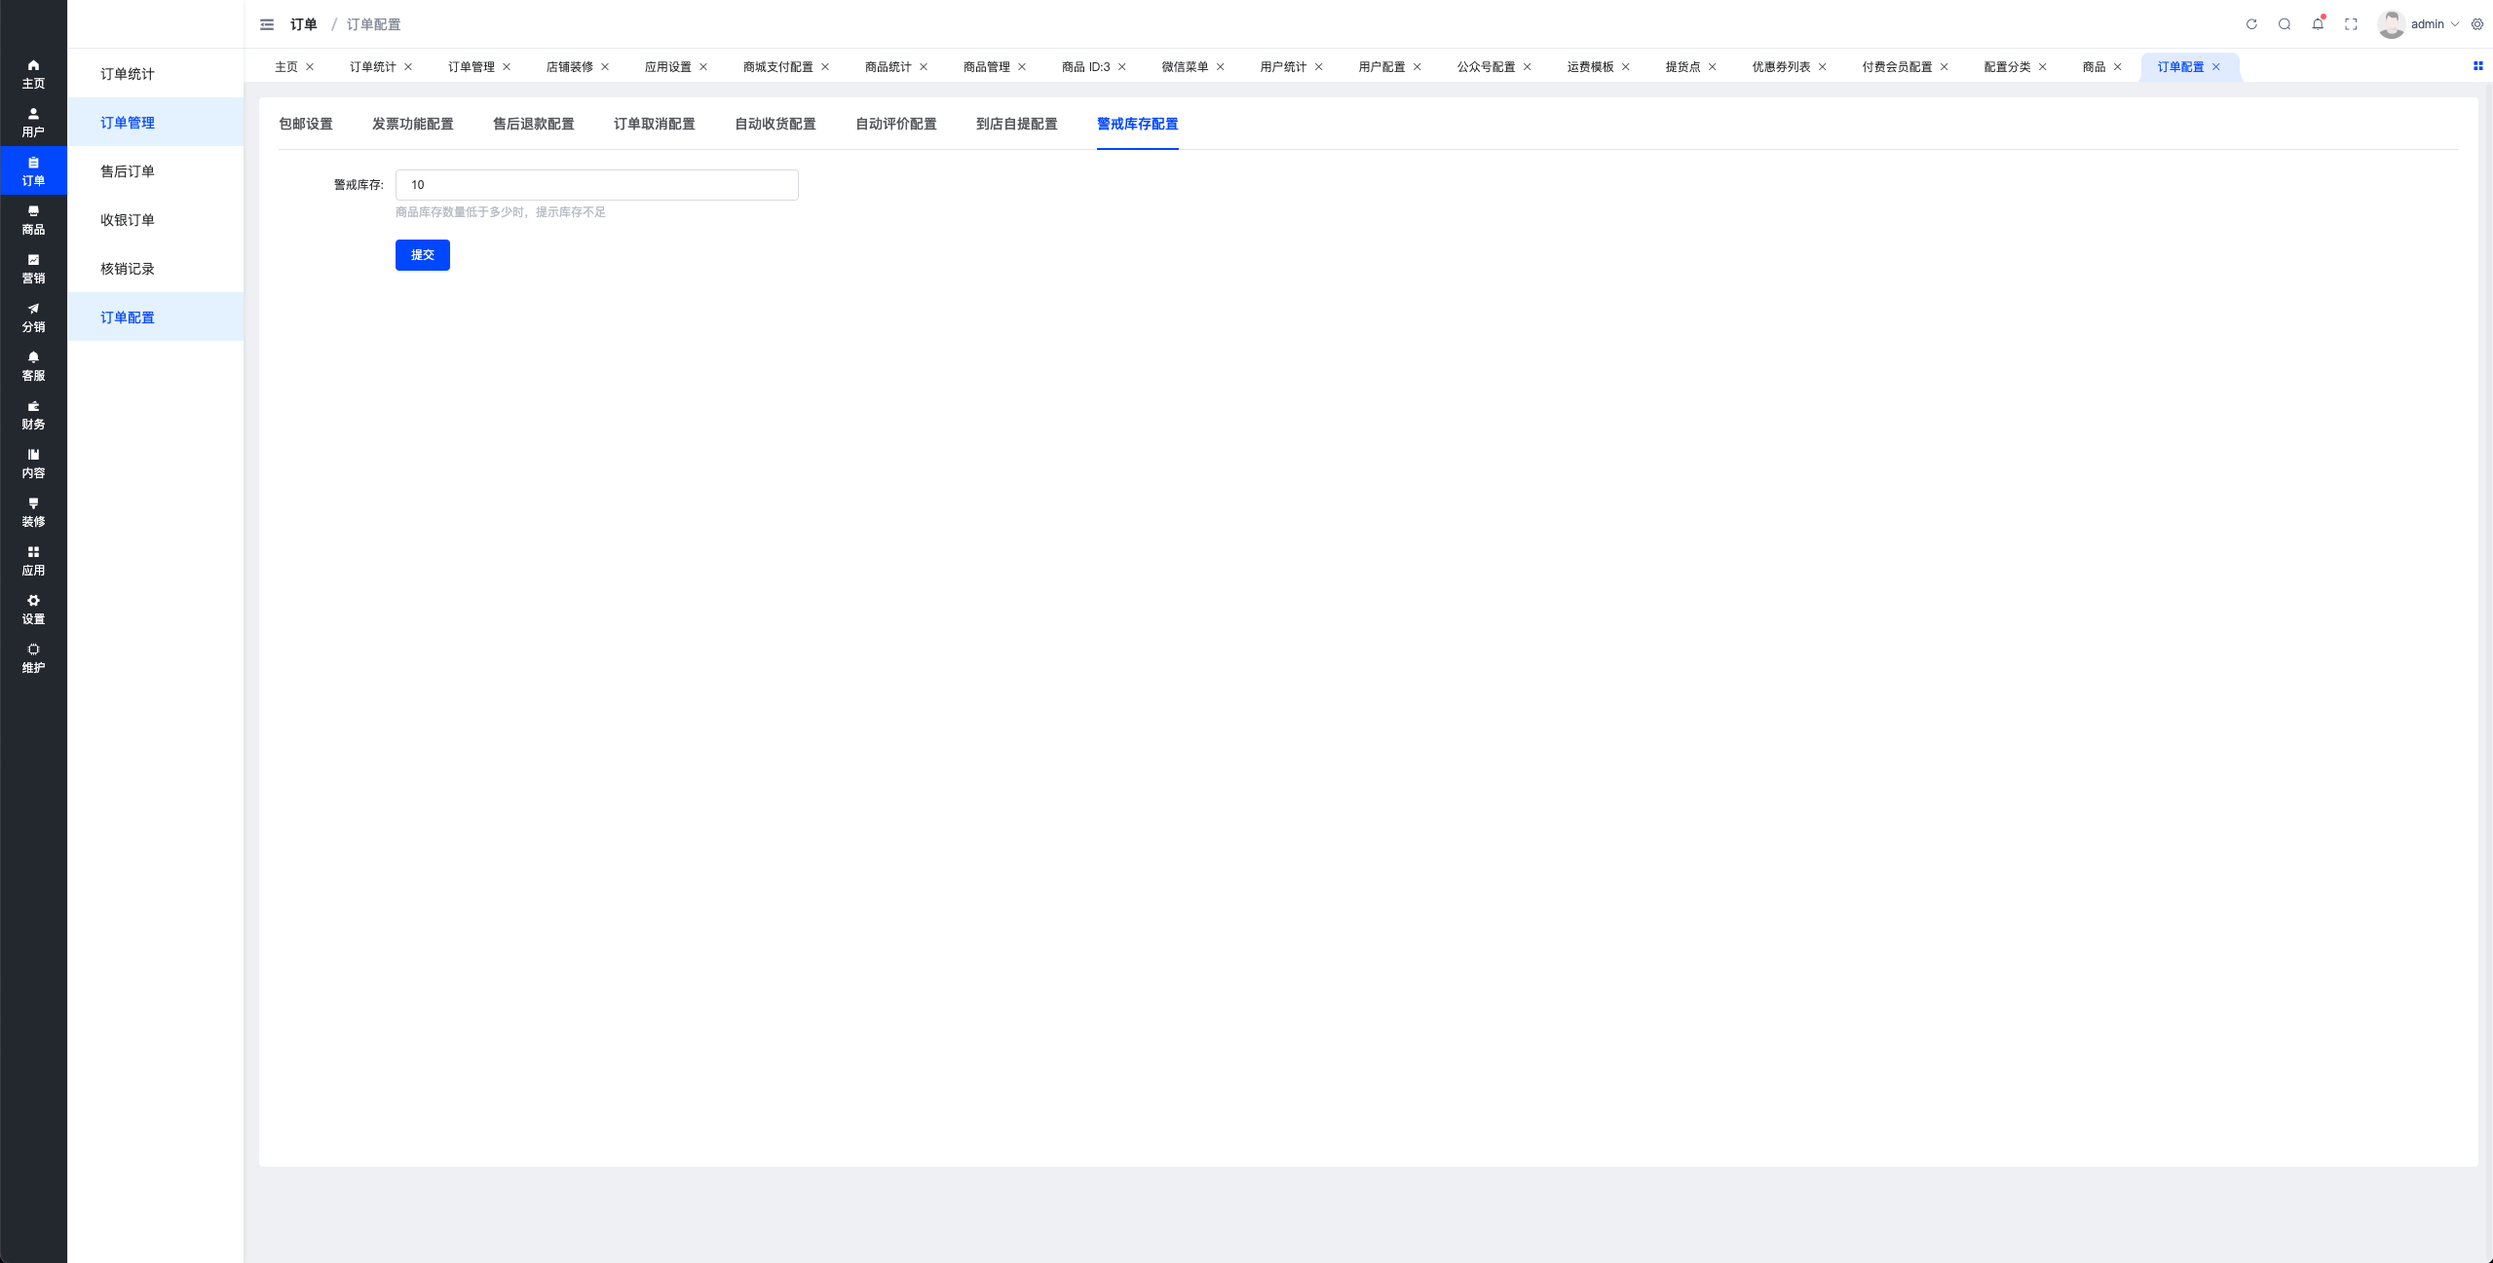
Task: Switch to 售后退款配置 tab
Action: click(x=534, y=124)
